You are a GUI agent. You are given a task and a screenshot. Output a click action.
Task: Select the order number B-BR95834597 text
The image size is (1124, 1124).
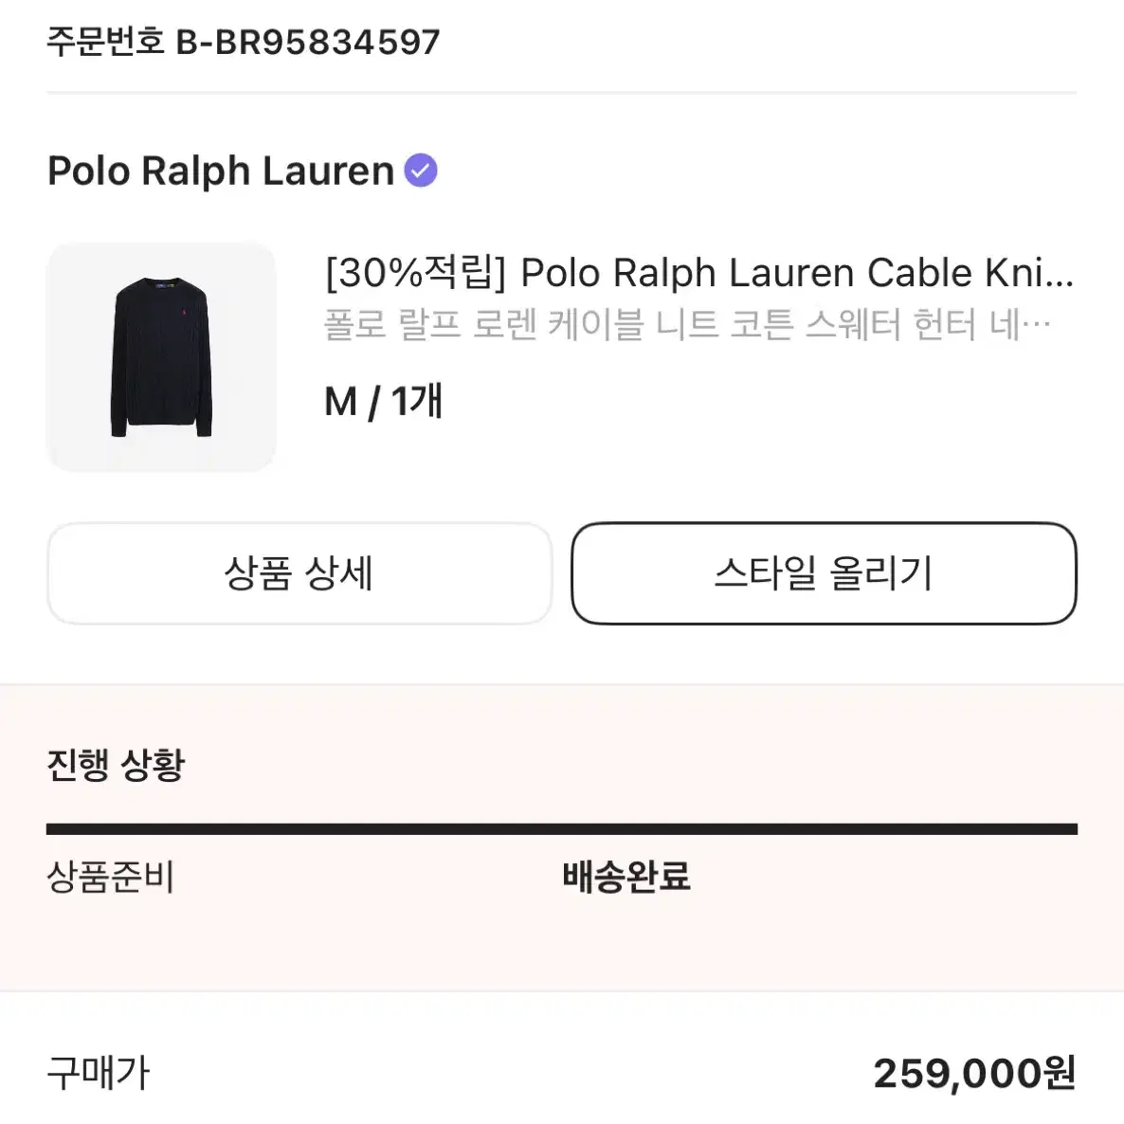[x=308, y=43]
